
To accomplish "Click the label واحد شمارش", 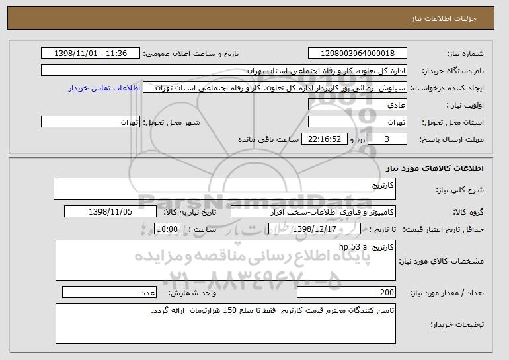I will point(192,293).
